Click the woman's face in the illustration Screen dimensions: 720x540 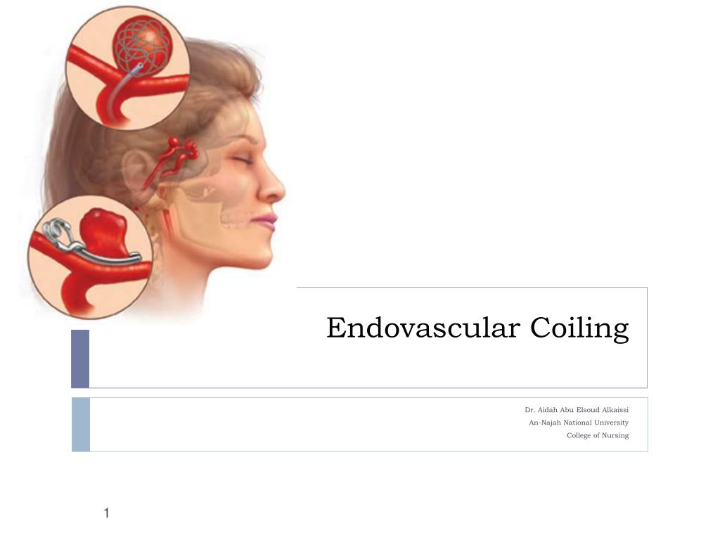tap(248, 193)
